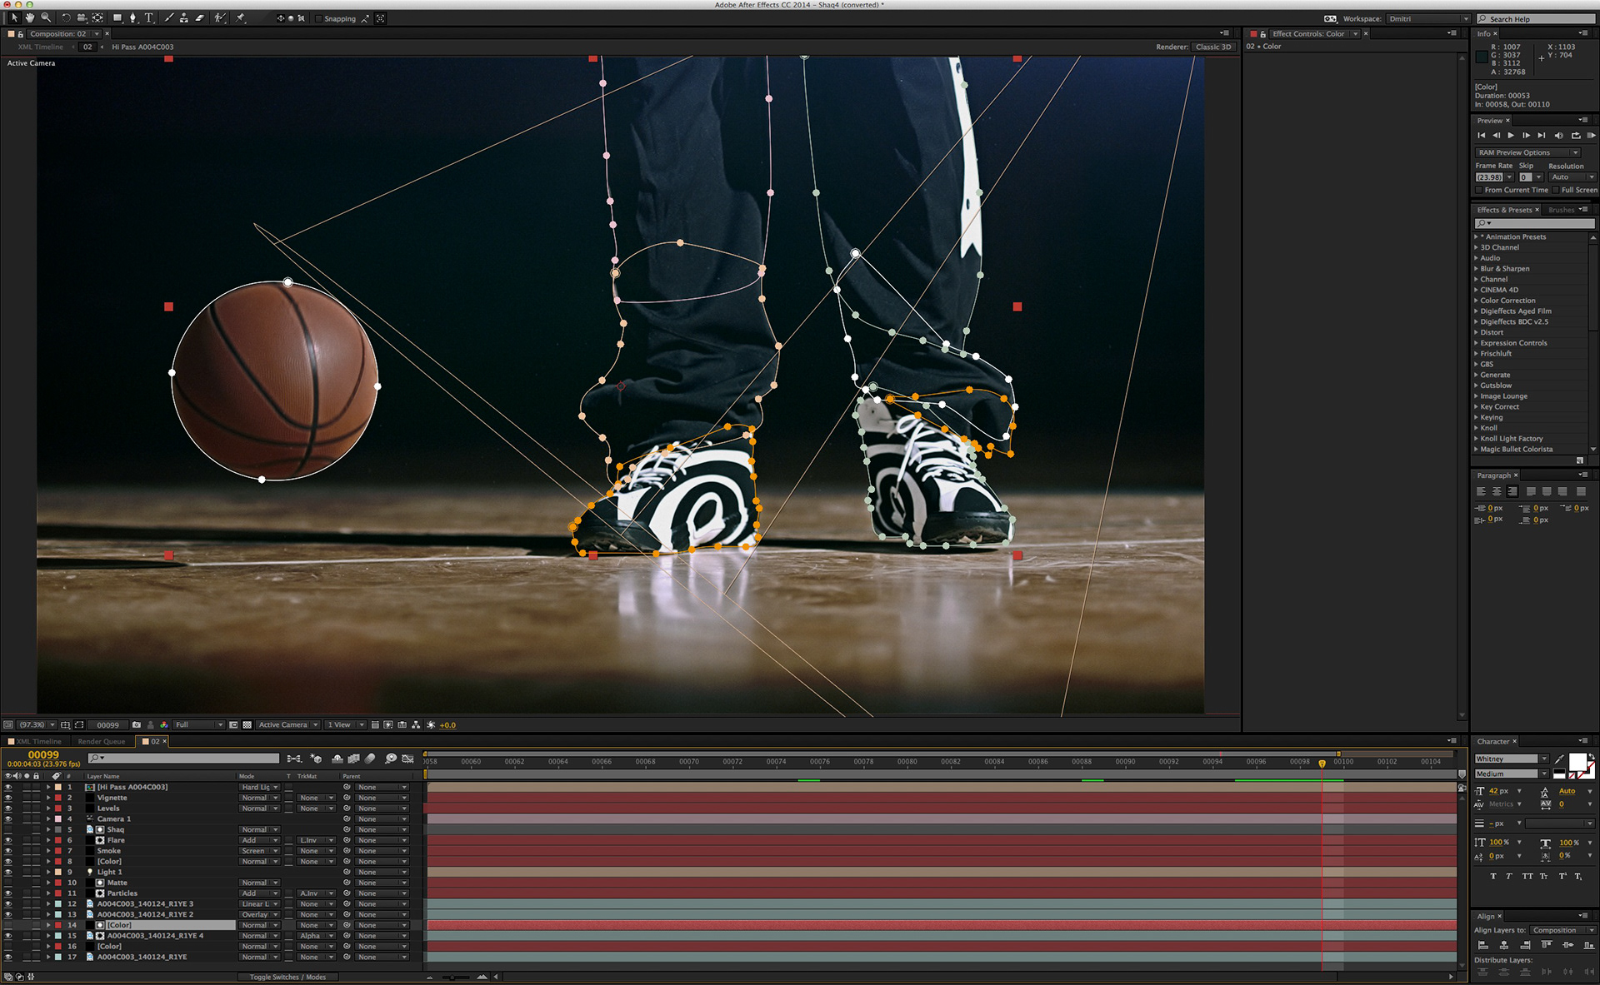Toggle transparency grid in viewer
The width and height of the screenshot is (1600, 985).
(x=247, y=724)
